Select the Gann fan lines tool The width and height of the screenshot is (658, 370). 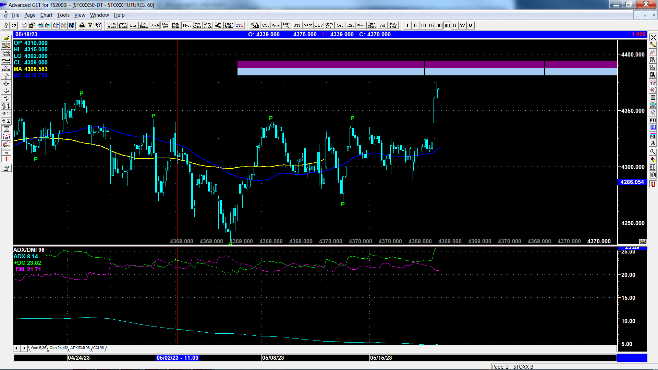click(653, 90)
